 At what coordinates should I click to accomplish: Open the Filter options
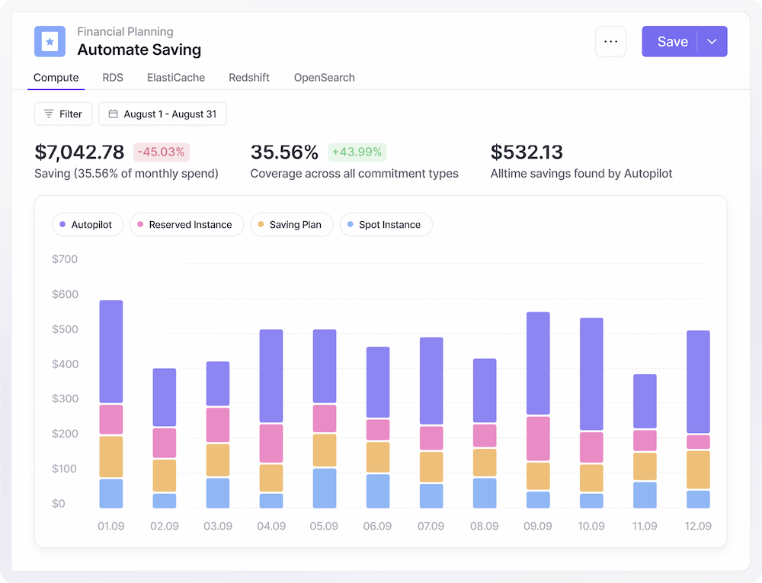(x=63, y=114)
